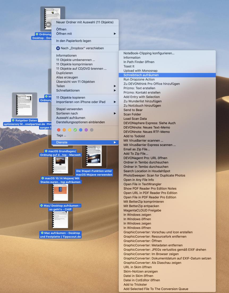Choose 'Zu DEVONthink Pro Office hinzufügen'
This screenshot has height=293, width=229.
[x=167, y=84]
